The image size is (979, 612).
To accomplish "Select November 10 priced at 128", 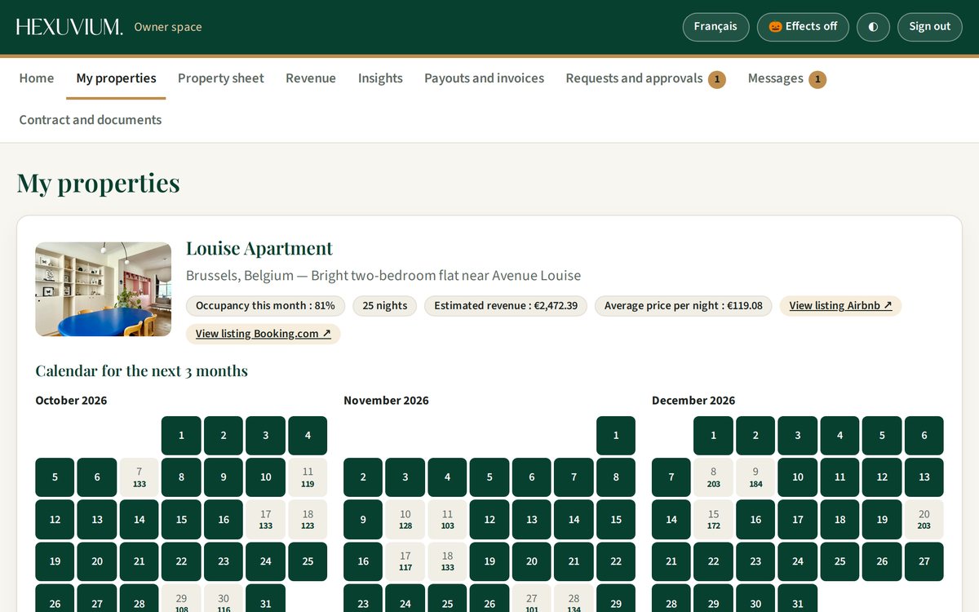I will [405, 520].
